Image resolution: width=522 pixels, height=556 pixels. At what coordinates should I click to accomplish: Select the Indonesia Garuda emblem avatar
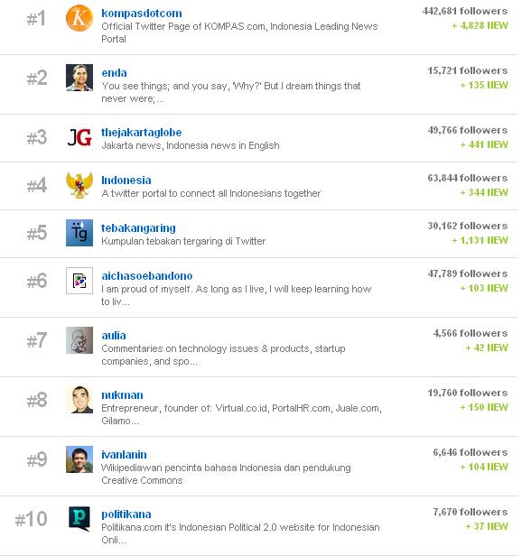click(79, 185)
